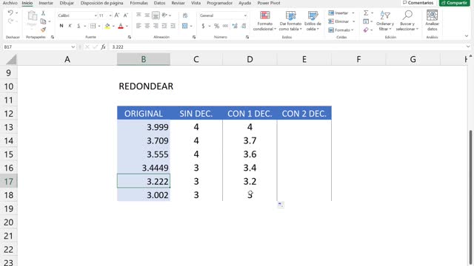
Task: Click into the formula bar showing 3.222
Action: tap(287, 47)
